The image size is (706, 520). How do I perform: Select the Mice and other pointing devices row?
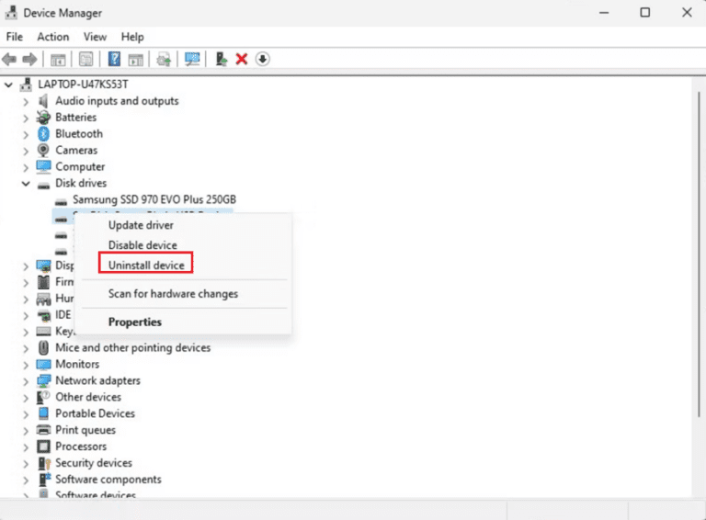click(132, 347)
